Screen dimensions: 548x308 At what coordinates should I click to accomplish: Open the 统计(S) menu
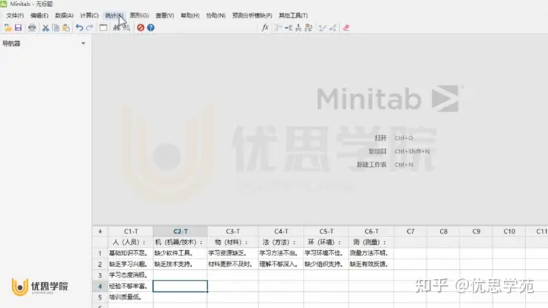114,15
